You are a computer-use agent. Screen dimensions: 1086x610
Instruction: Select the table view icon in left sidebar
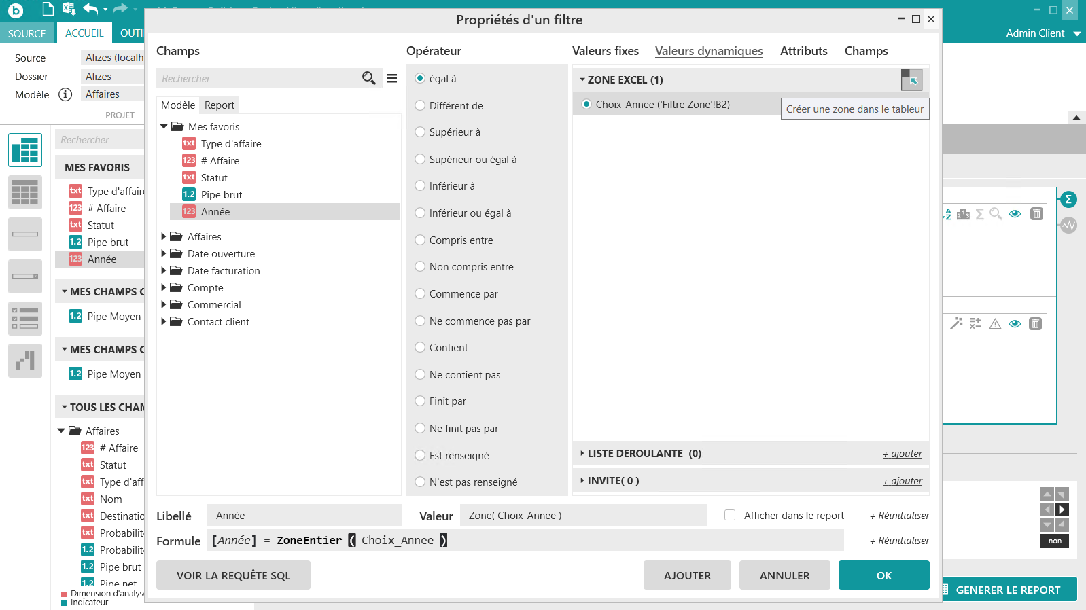pos(25,150)
